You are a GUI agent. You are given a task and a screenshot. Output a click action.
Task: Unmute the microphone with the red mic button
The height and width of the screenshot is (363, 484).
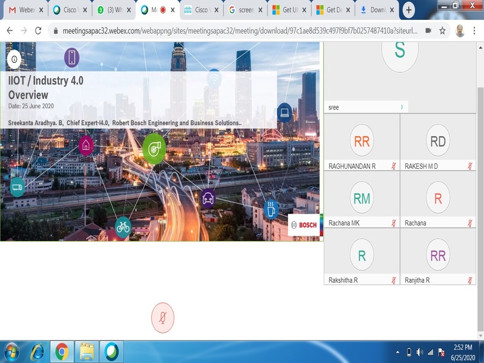162,318
